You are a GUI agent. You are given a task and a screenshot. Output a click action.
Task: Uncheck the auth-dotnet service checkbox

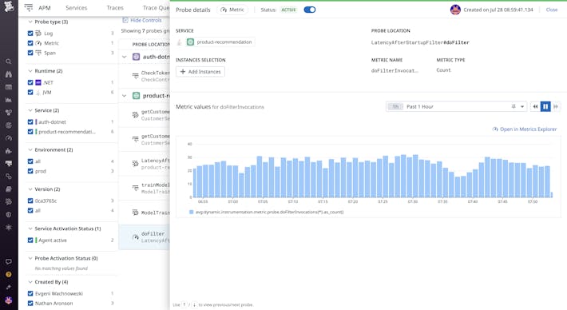point(30,122)
